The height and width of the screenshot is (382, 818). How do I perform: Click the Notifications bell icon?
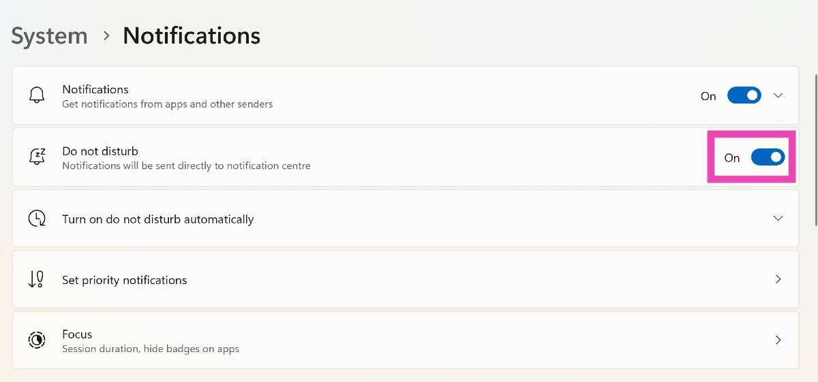pos(37,95)
